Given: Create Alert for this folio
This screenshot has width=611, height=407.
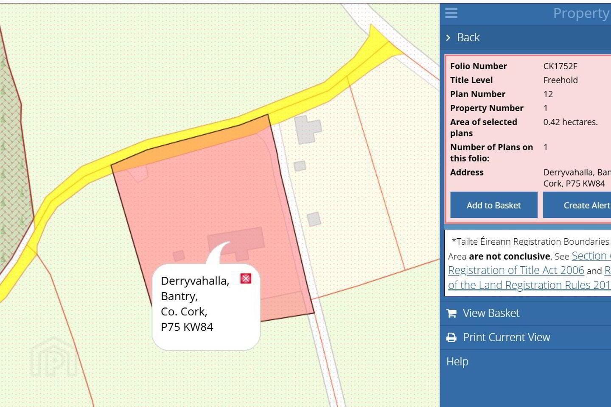Looking at the screenshot, I should point(577,205).
